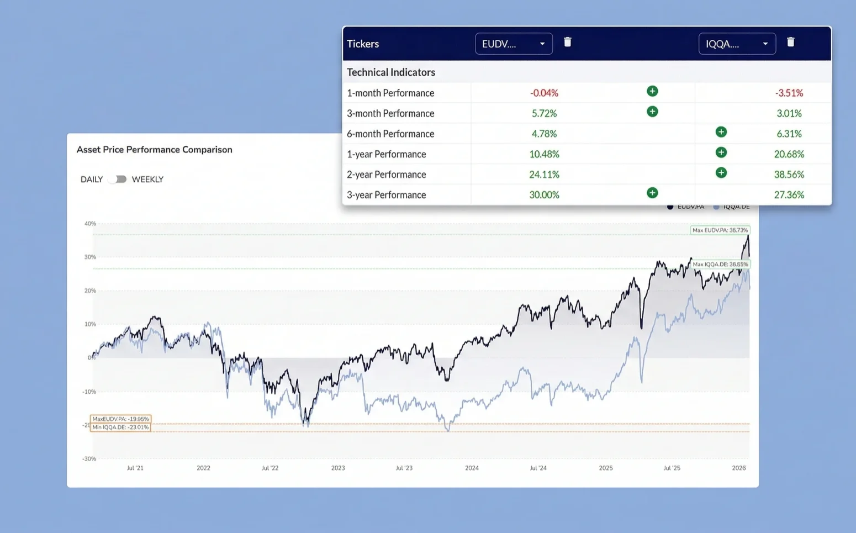856x533 pixels.
Task: Click the plus icon on 6-month Performance row
Action: (x=721, y=132)
